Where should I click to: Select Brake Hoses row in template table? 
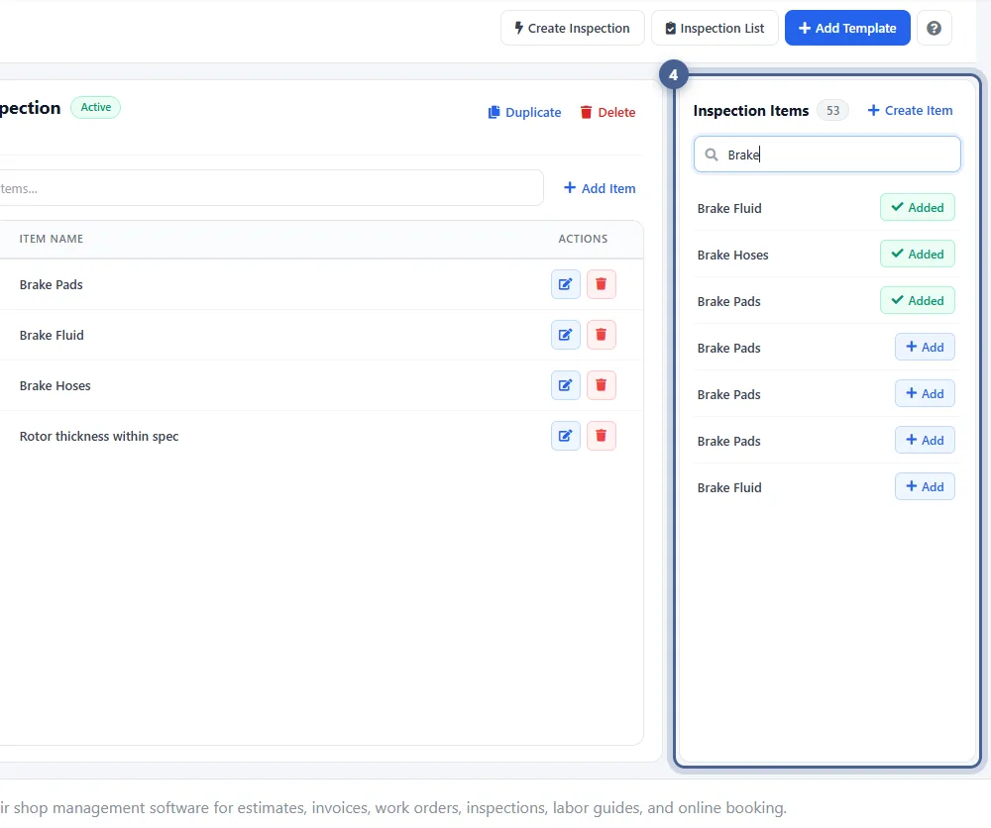pyautogui.click(x=321, y=385)
